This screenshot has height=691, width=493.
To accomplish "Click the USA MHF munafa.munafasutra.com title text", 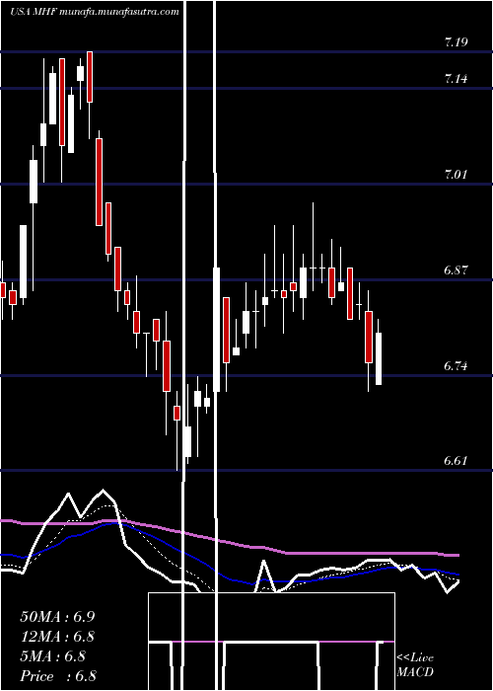I will 95,12.
